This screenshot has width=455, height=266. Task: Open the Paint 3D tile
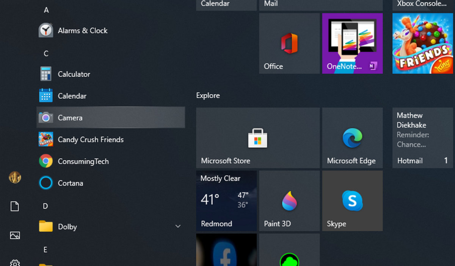(289, 201)
